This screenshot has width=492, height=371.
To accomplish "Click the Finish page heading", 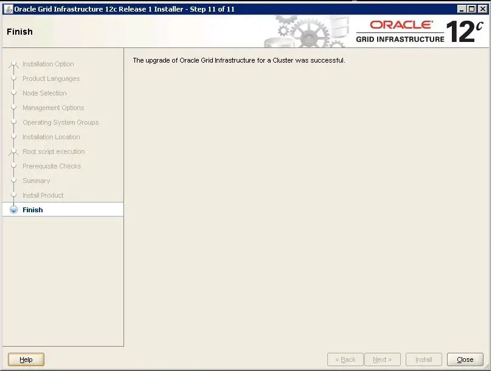I will coord(20,32).
